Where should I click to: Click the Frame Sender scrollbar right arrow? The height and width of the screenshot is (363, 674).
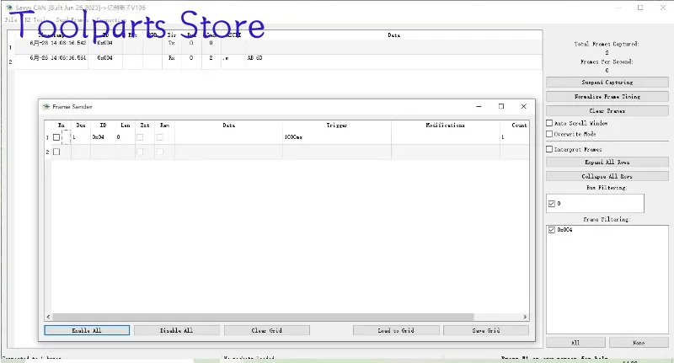tap(525, 317)
